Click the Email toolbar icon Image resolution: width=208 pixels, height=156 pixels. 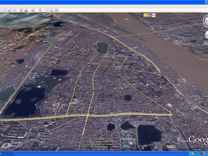click(47, 10)
